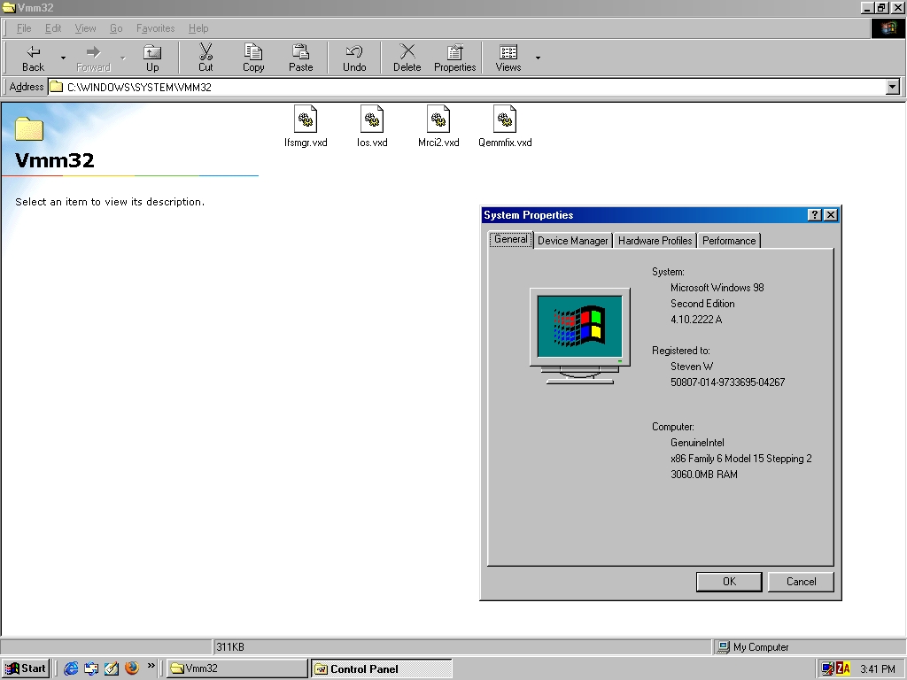The width and height of the screenshot is (907, 680).
Task: Launch Internet Explorer from Quick Launch
Action: coord(71,668)
